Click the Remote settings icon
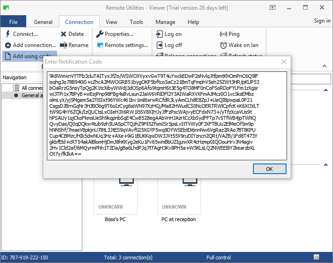Screen dimensions: 333x263 (100, 45)
